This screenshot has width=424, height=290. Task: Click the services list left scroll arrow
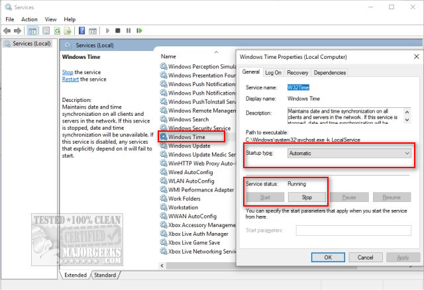162,266
